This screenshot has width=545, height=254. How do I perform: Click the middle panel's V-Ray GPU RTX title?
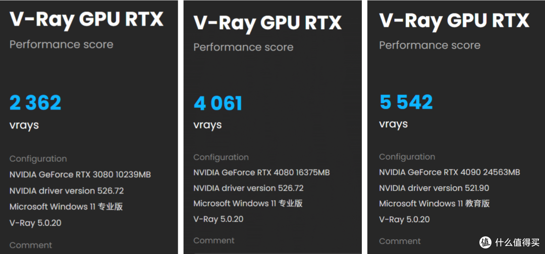[267, 23]
